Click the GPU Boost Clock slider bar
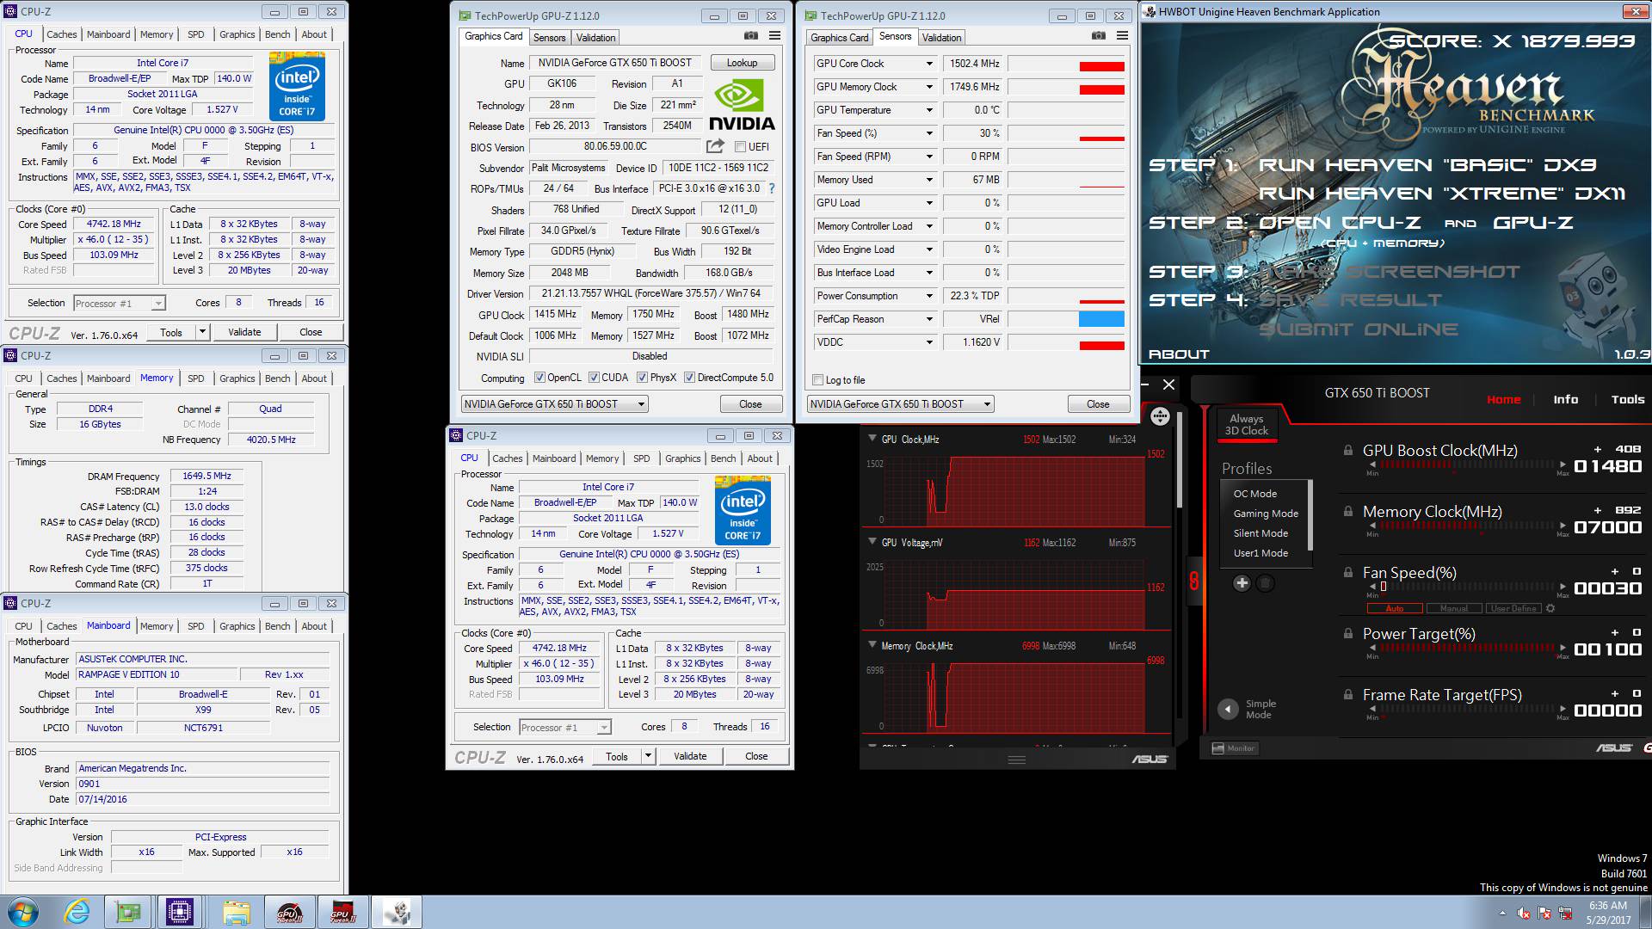1652x929 pixels. point(1467,464)
